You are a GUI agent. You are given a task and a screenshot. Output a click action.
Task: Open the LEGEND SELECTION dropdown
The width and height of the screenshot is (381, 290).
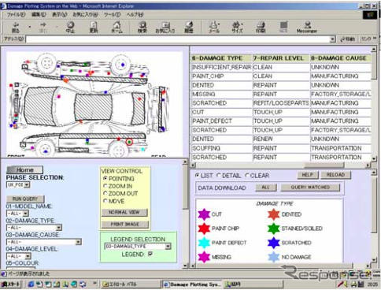138,247
